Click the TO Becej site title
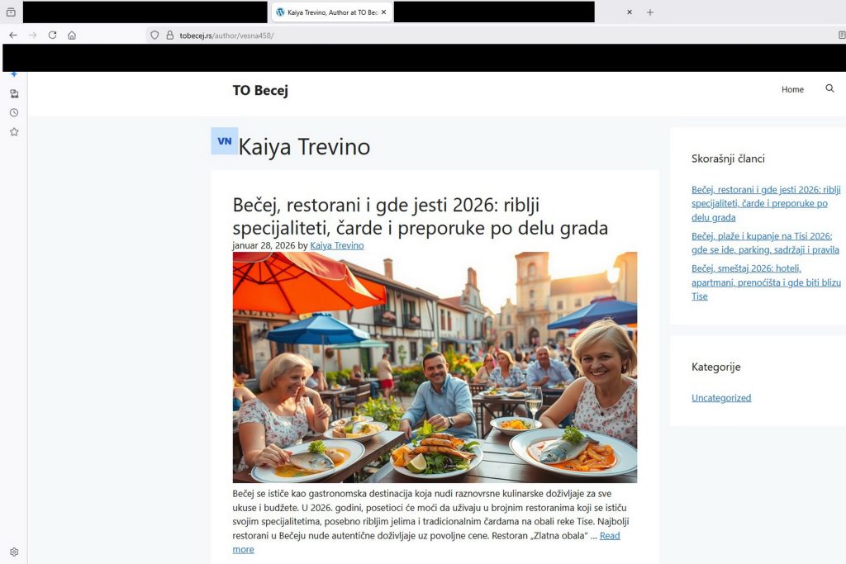The image size is (846, 564). pyautogui.click(x=260, y=91)
